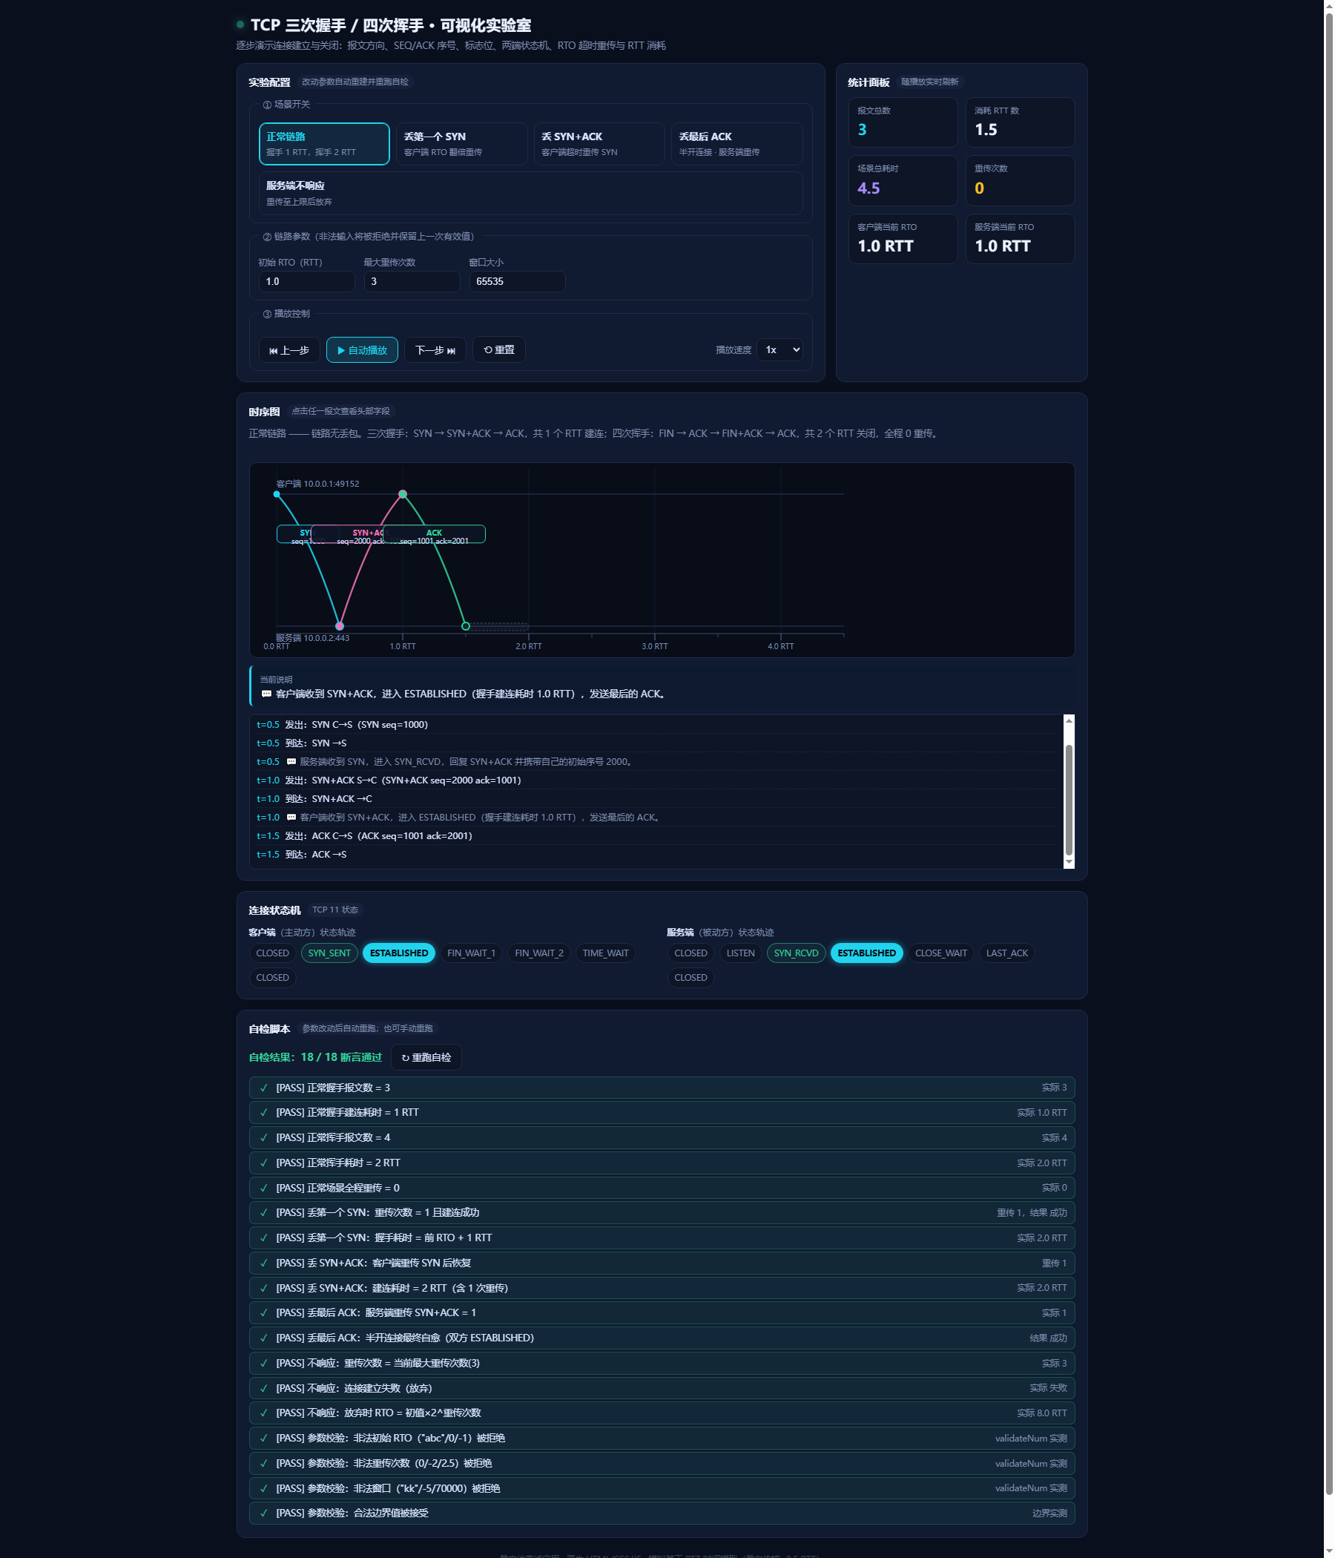1335x1558 pixels.
Task: Click check row 不响应: 连接建立失败
Action: point(662,1389)
